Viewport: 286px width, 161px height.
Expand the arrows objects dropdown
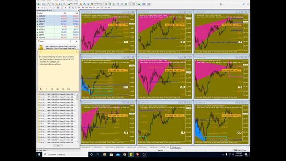(x=75, y=8)
